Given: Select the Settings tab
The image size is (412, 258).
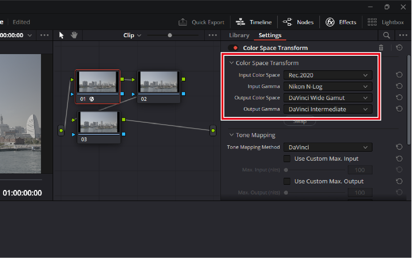Looking at the screenshot, I should 270,35.
